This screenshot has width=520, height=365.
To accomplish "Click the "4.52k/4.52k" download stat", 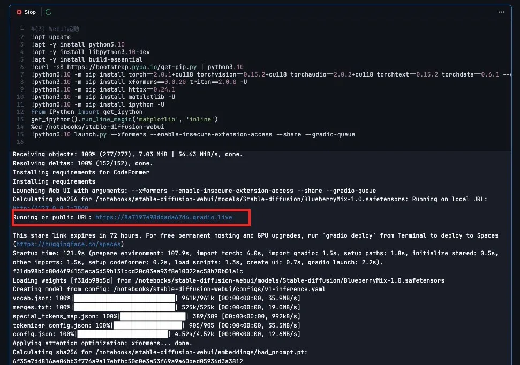I will [194, 334].
